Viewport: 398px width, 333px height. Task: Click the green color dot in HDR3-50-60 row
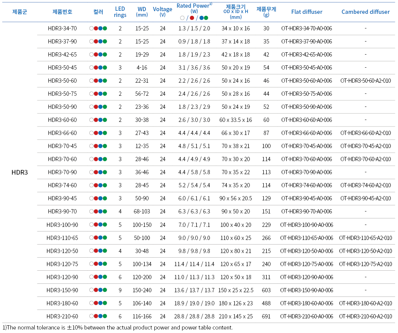[105, 81]
